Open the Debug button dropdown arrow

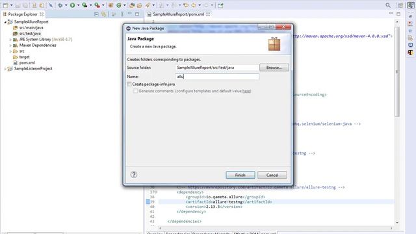(66, 5)
